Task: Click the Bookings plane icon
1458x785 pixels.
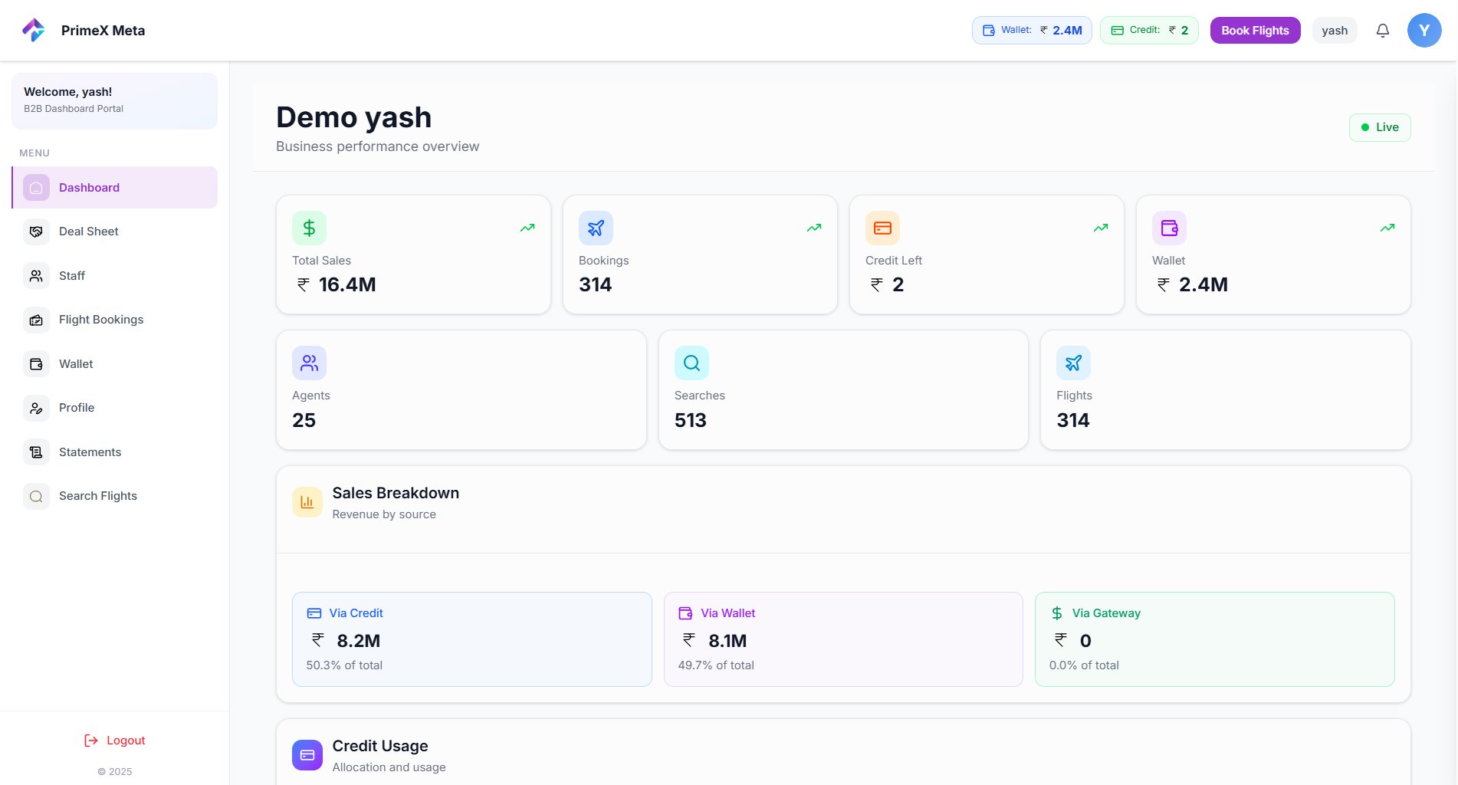Action: point(596,228)
